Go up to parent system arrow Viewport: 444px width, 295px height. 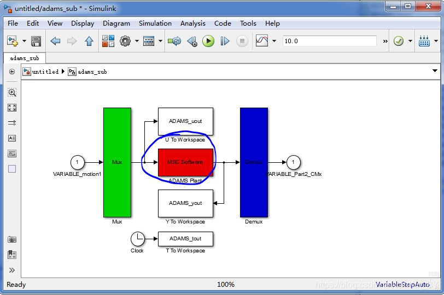[x=89, y=41]
